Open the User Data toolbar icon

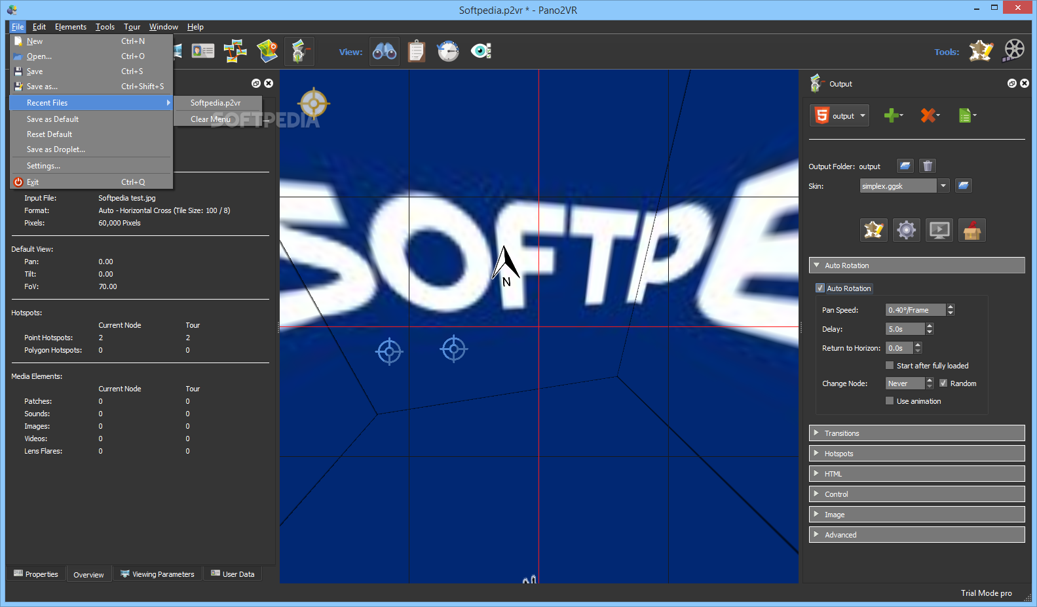click(x=202, y=51)
